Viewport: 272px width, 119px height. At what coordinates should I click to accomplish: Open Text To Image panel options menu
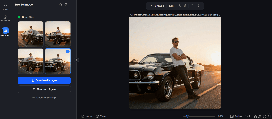71,5
